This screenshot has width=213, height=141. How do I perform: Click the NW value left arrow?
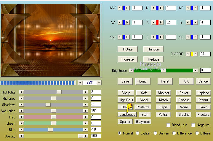tap(120, 8)
